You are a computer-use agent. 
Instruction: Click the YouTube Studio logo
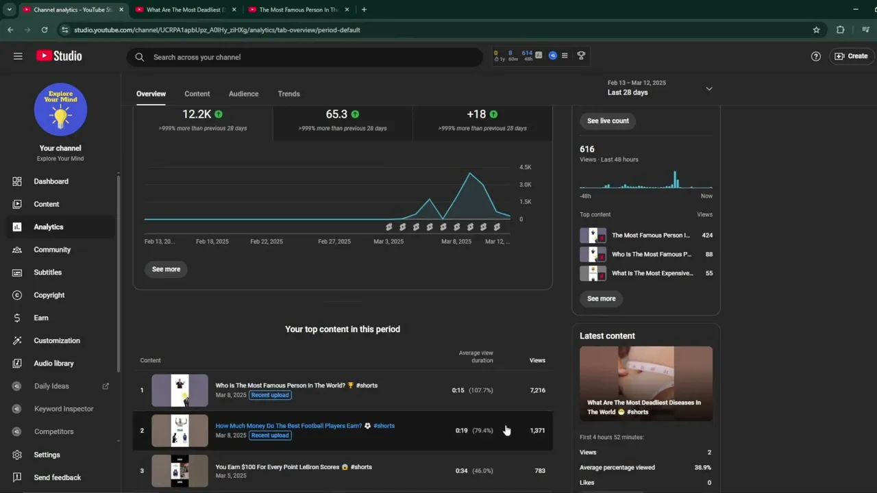[59, 56]
